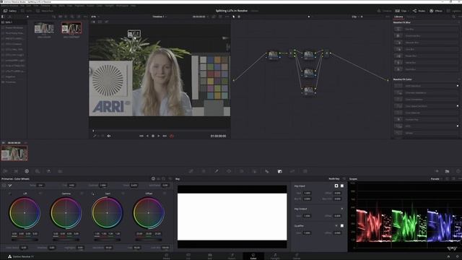Select the Library tab in Effects
462x260 pixels.
pos(398,17)
